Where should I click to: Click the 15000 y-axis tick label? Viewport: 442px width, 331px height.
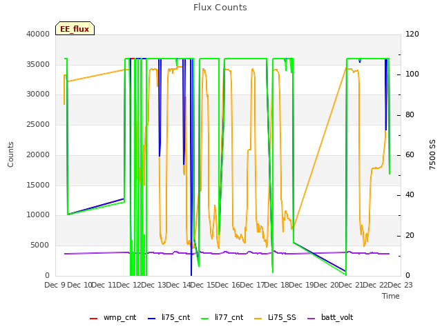(38, 185)
